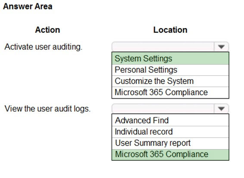Click the Activate user auditing label
244x178 pixels.
pos(43,47)
